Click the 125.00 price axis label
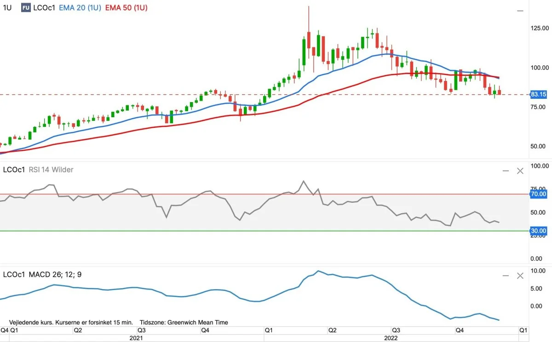 pos(540,28)
